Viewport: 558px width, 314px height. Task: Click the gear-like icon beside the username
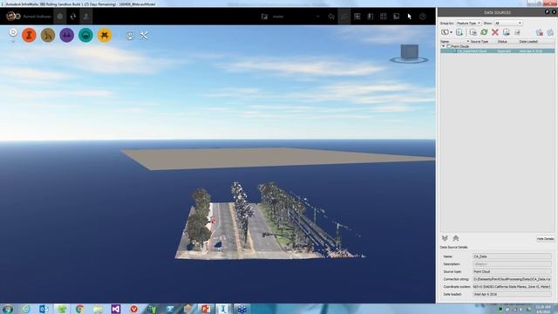[60, 17]
